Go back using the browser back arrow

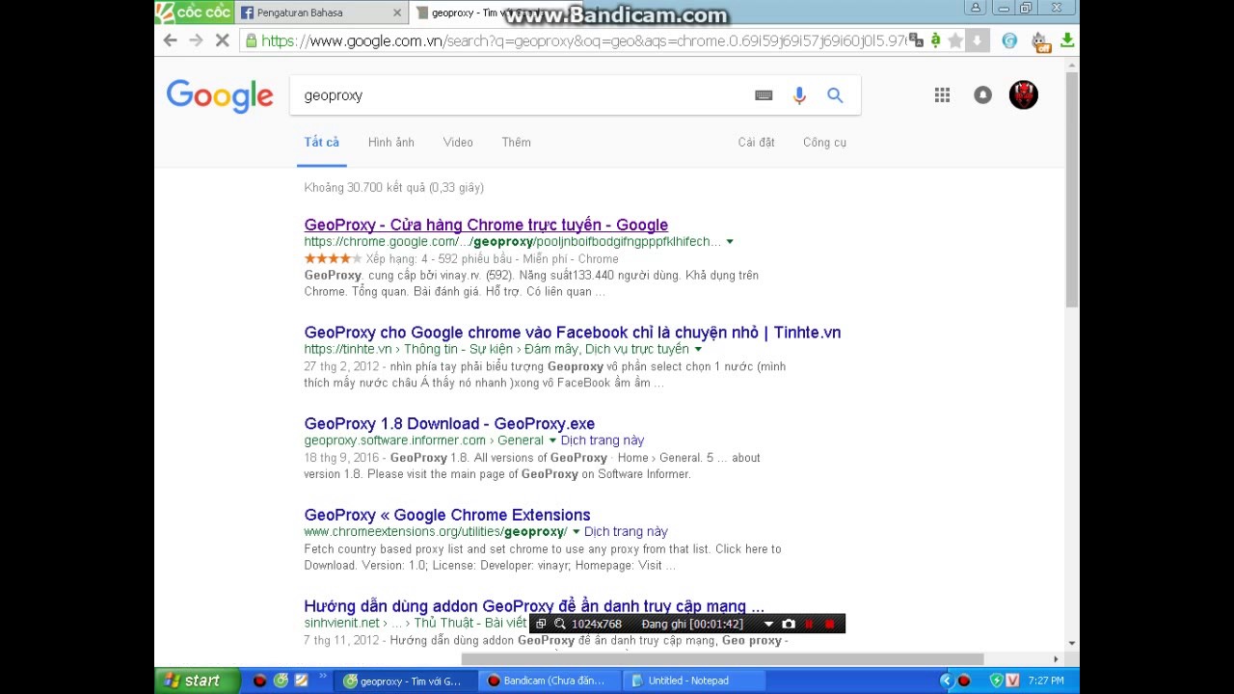pyautogui.click(x=170, y=40)
